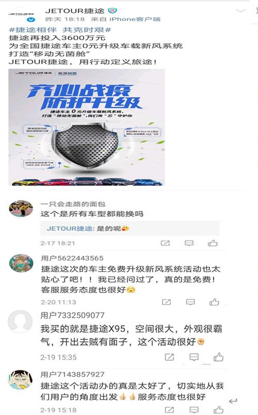Repost the comment dated 2-17 18:21
Image resolution: width=258 pixels, height=415 pixels.
(x=166, y=243)
